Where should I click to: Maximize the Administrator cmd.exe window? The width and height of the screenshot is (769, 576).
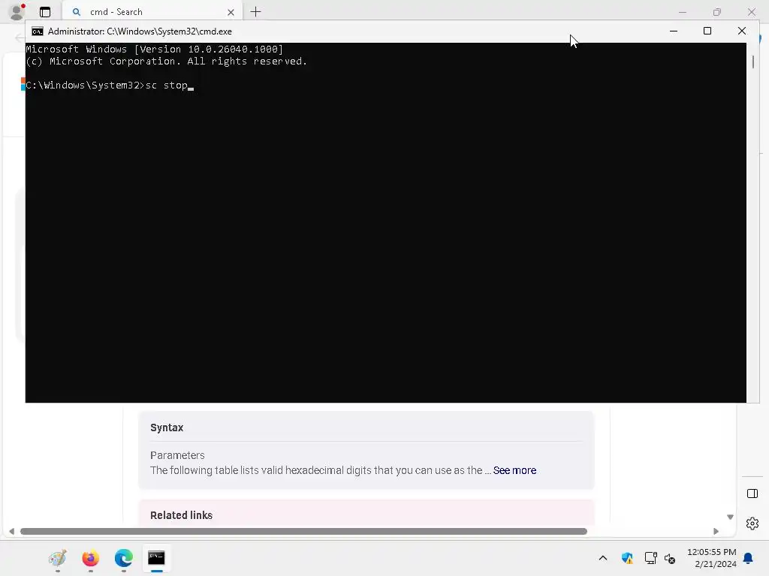707,31
